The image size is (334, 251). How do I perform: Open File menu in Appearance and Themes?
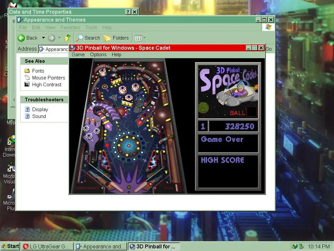point(23,27)
